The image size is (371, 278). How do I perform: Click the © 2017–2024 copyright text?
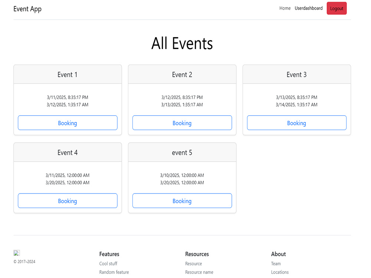24,262
